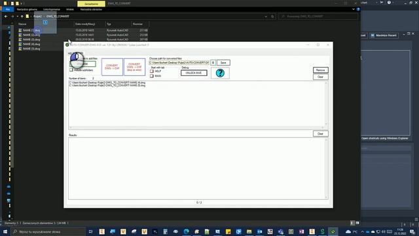The image size is (419, 236).
Task: Click the converted files path input field
Action: coord(179,63)
